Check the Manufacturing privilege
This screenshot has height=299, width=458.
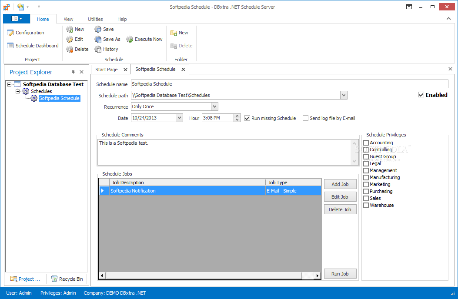click(x=366, y=177)
